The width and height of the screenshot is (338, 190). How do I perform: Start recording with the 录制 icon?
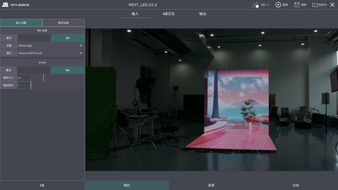pos(278,5)
